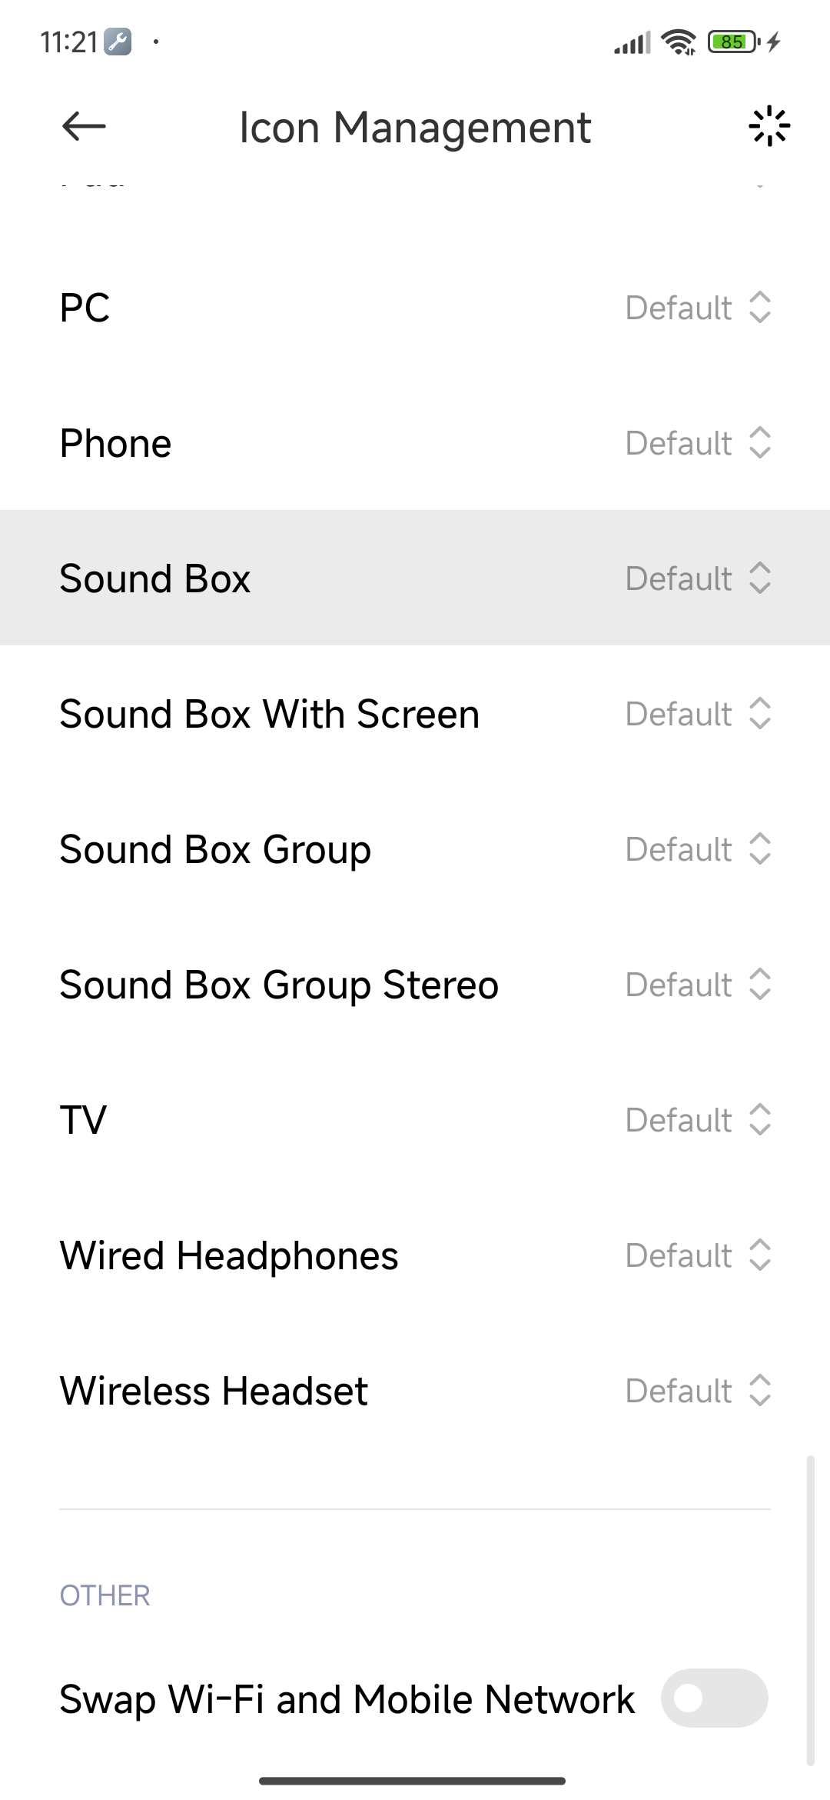The width and height of the screenshot is (830, 1800).
Task: Tap the Wired Headphones label
Action: tap(229, 1255)
